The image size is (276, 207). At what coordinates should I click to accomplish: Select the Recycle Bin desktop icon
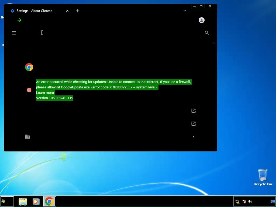pyautogui.click(x=263, y=177)
